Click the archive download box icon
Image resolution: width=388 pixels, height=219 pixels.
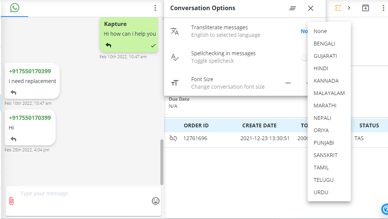(x=365, y=8)
